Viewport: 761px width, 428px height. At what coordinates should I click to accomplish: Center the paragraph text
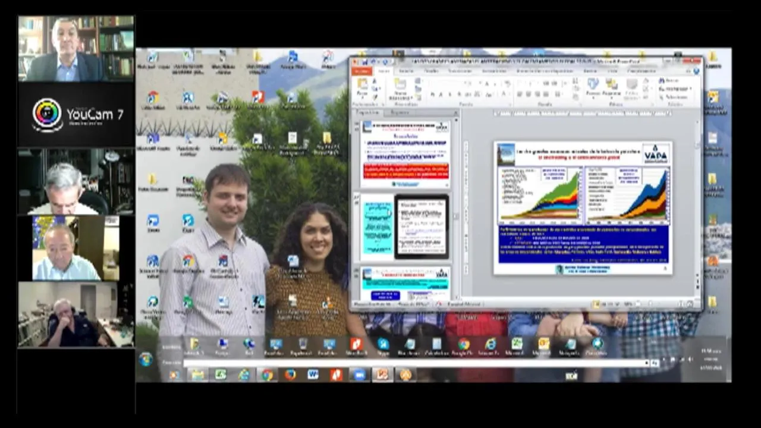pyautogui.click(x=528, y=95)
